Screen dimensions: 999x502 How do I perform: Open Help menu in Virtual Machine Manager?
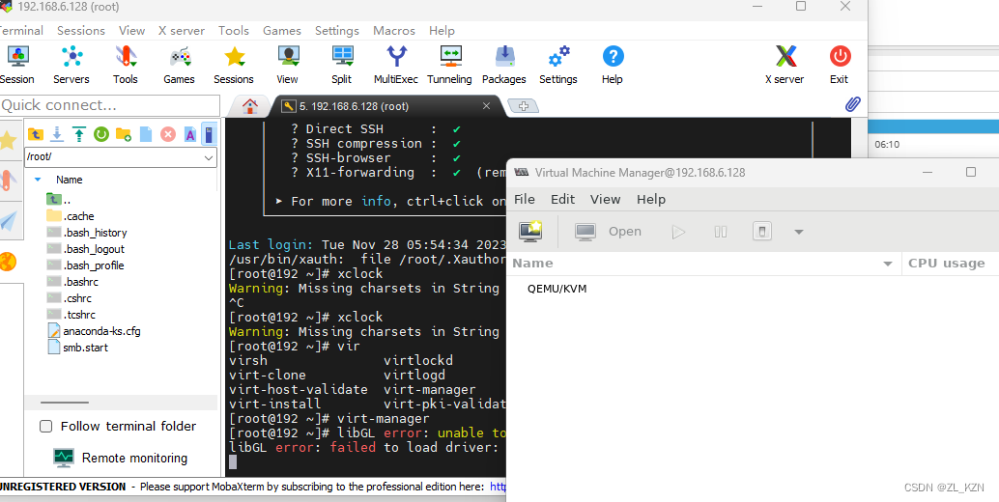click(651, 199)
